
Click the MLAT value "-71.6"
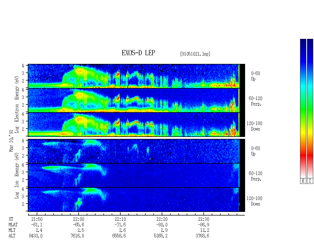[x=120, y=225]
